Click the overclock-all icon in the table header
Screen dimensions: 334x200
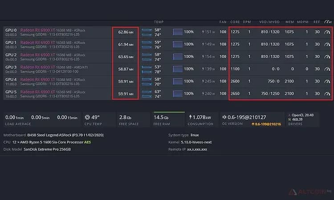pos(328,22)
